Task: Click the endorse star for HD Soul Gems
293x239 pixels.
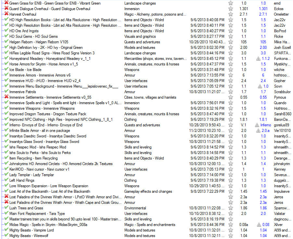Action: point(231,36)
